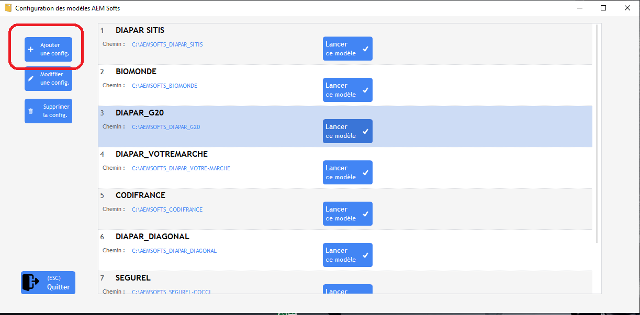Launch the DIAPAR_VOTREMARCHE model
Screen dimensions: 640x315
click(x=347, y=172)
